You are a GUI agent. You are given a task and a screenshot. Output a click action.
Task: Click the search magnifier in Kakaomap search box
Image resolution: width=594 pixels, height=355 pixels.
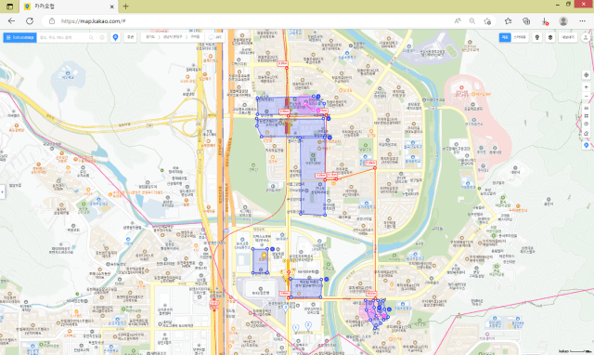pyautogui.click(x=91, y=37)
